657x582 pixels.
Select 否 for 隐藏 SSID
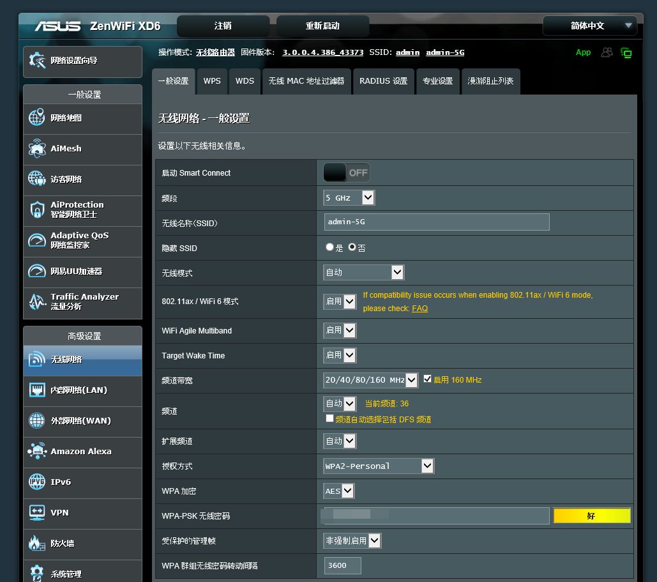[x=352, y=247]
